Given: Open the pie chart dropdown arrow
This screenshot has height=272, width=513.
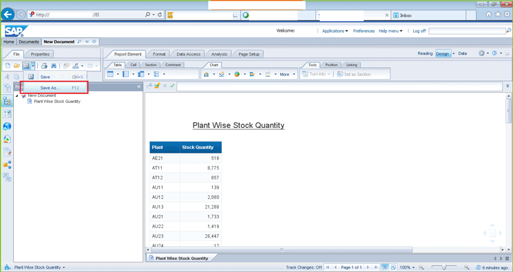Looking at the screenshot, I should [244, 74].
